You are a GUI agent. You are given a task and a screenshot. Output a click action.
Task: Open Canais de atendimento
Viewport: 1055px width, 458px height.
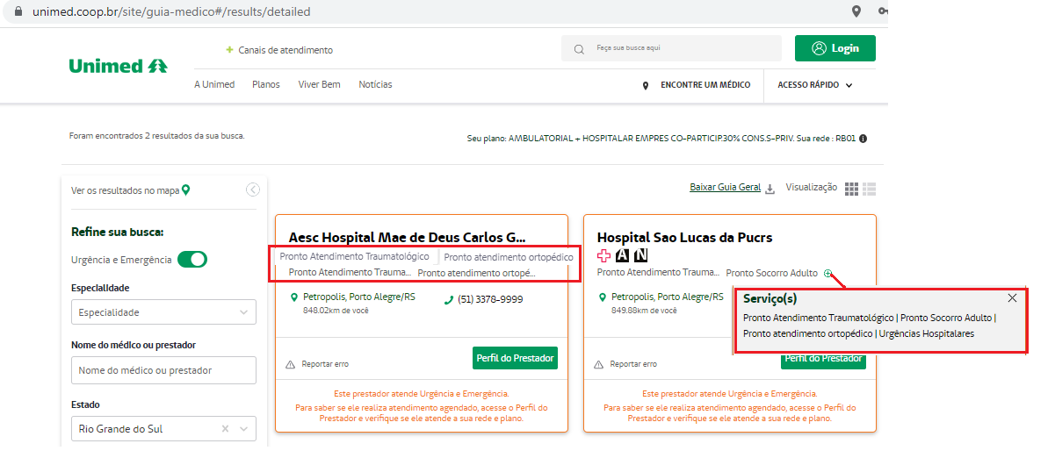(285, 50)
